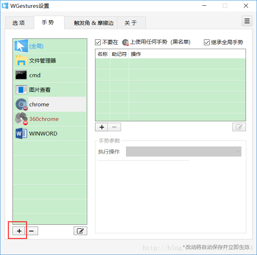The width and height of the screenshot is (257, 255).
Task: Go to the 关于 tab
Action: coord(131,23)
